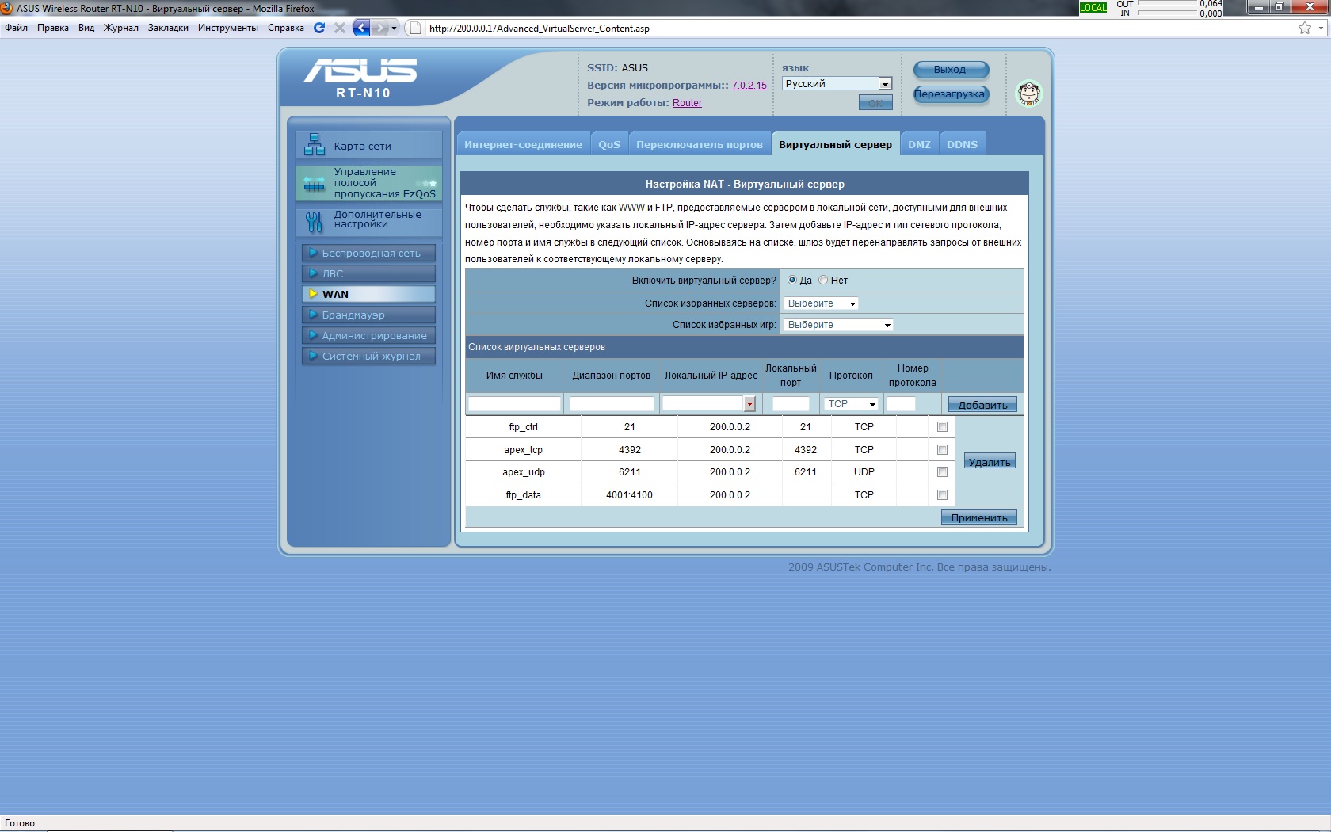Screen dimensions: 1331x832
Task: Open the TCP protocol dropdown
Action: (x=851, y=404)
